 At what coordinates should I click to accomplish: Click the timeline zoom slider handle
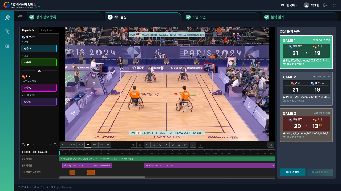coord(28,145)
